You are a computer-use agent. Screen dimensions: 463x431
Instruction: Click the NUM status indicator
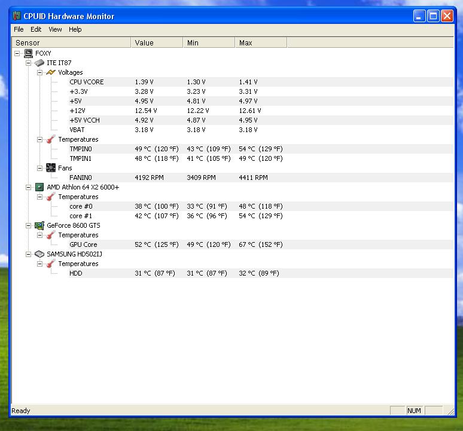[x=414, y=411]
